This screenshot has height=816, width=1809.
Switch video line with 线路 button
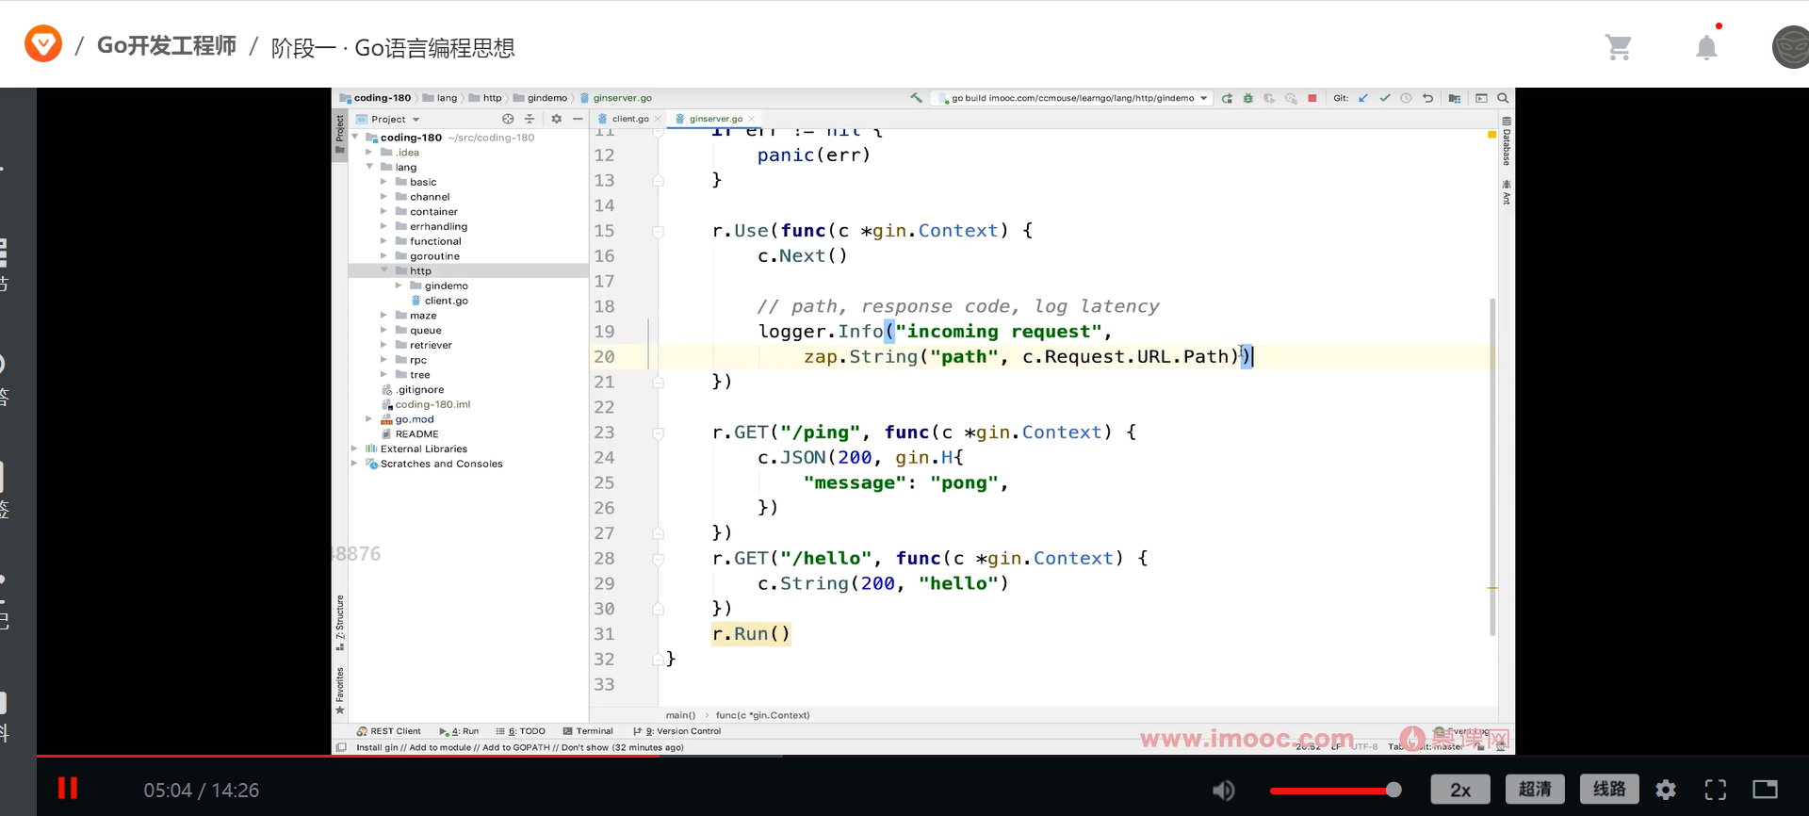1609,790
